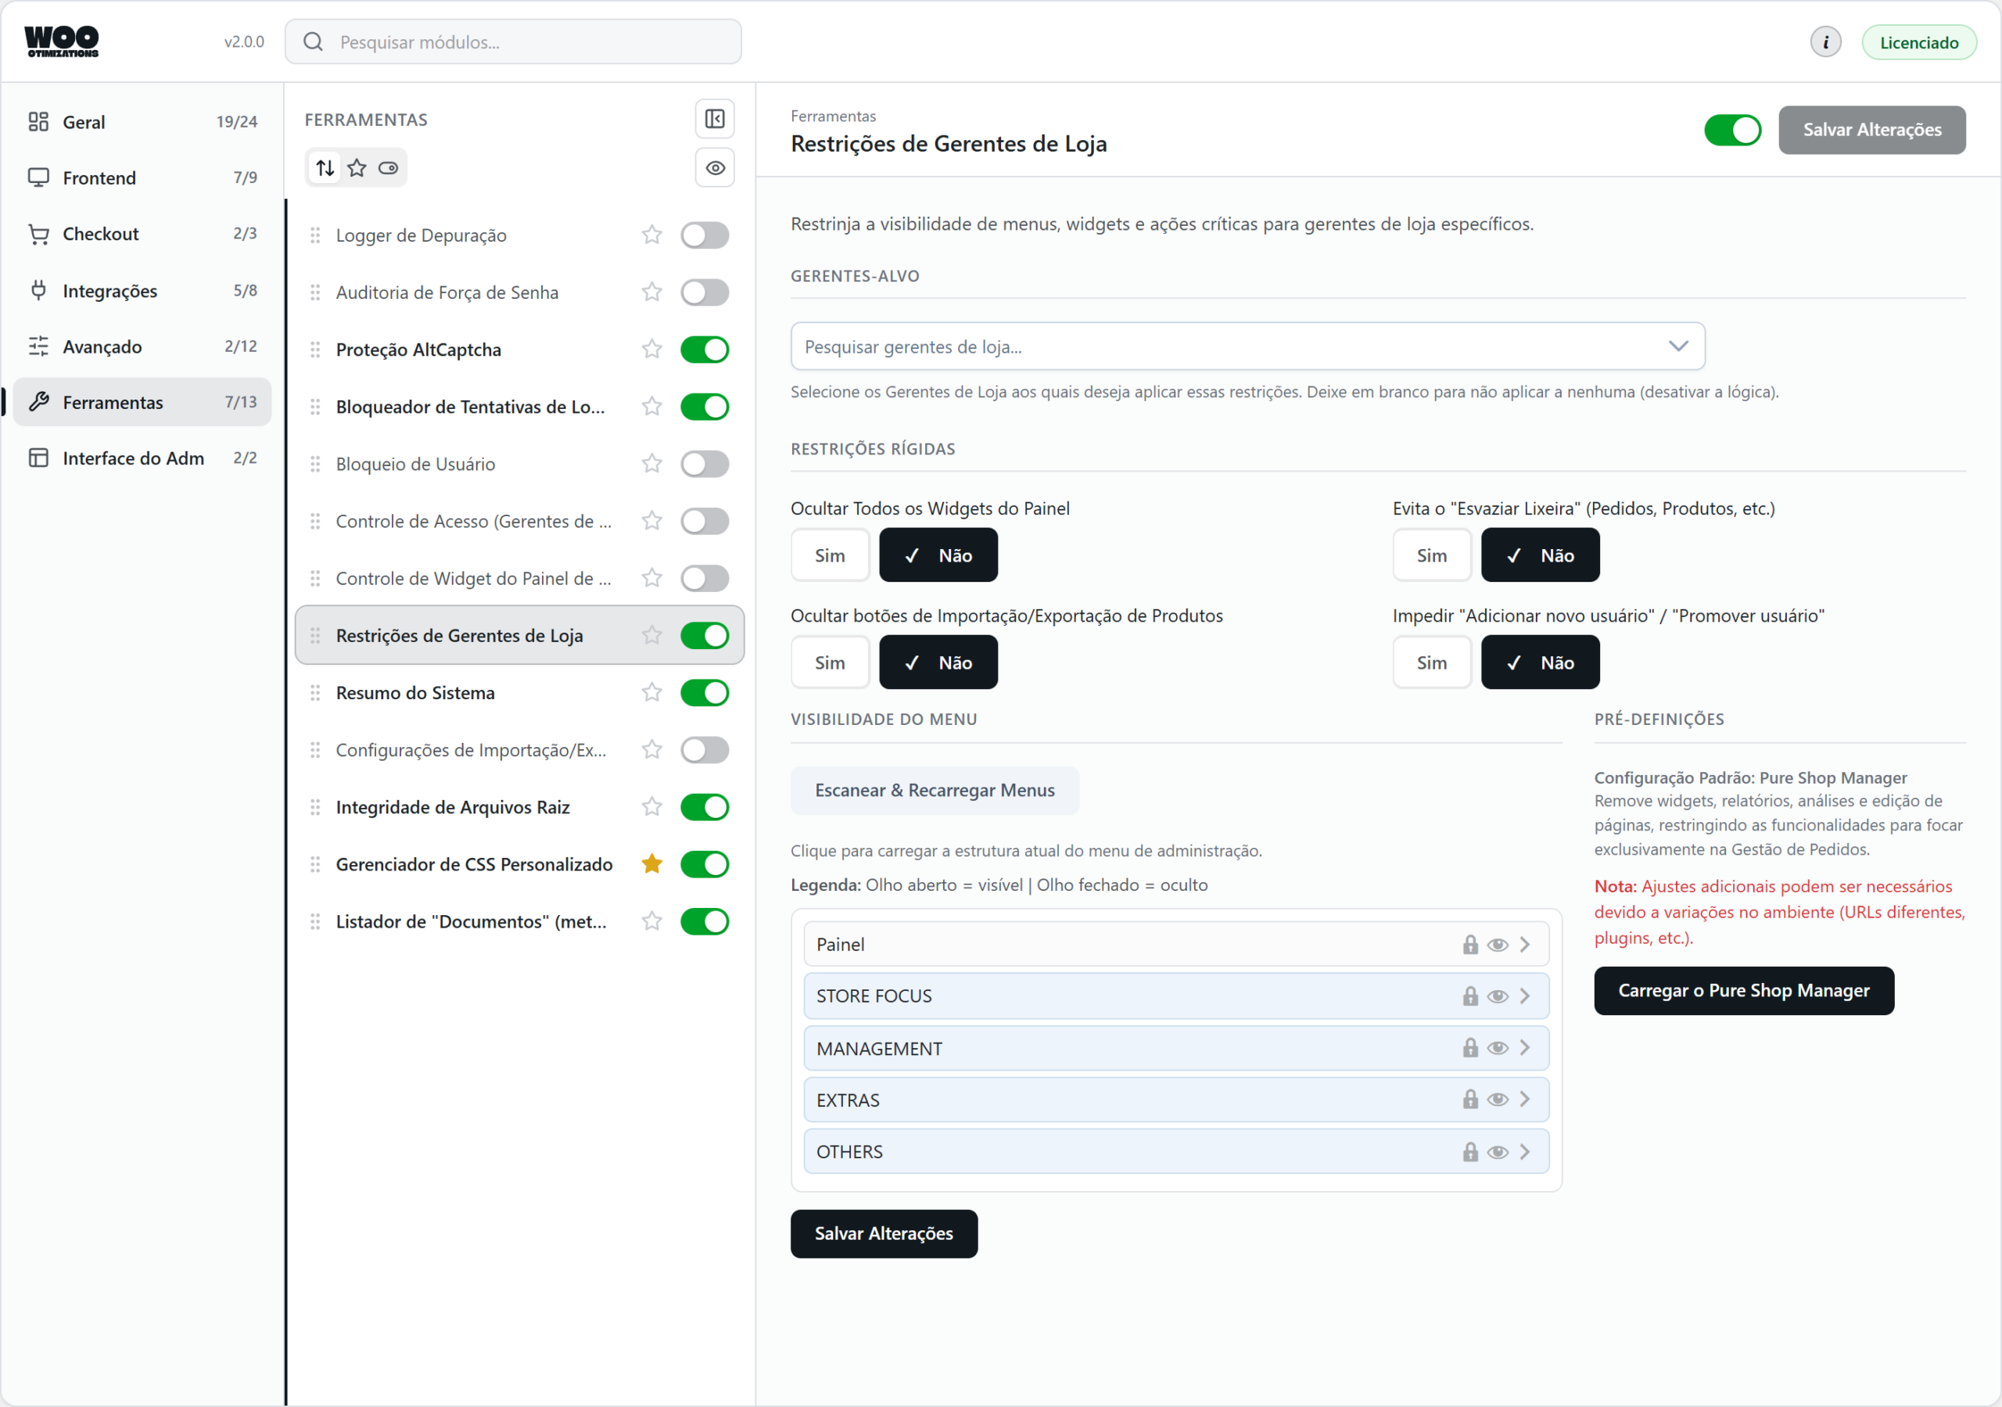Click the info icon in the header
The height and width of the screenshot is (1407, 2002).
click(x=1825, y=42)
